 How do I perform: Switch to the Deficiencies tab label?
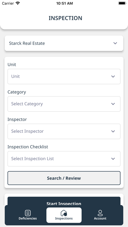pyautogui.click(x=28, y=218)
